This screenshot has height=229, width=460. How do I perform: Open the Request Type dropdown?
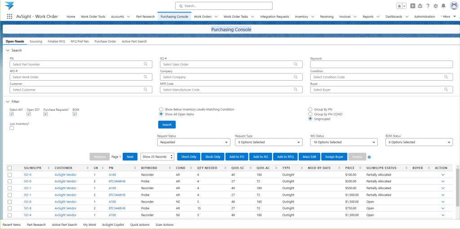pos(269,142)
